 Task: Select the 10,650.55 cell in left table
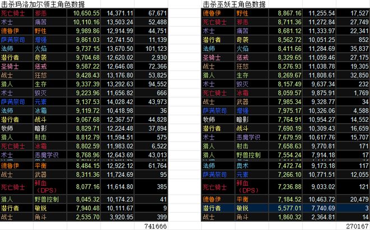click(x=84, y=13)
